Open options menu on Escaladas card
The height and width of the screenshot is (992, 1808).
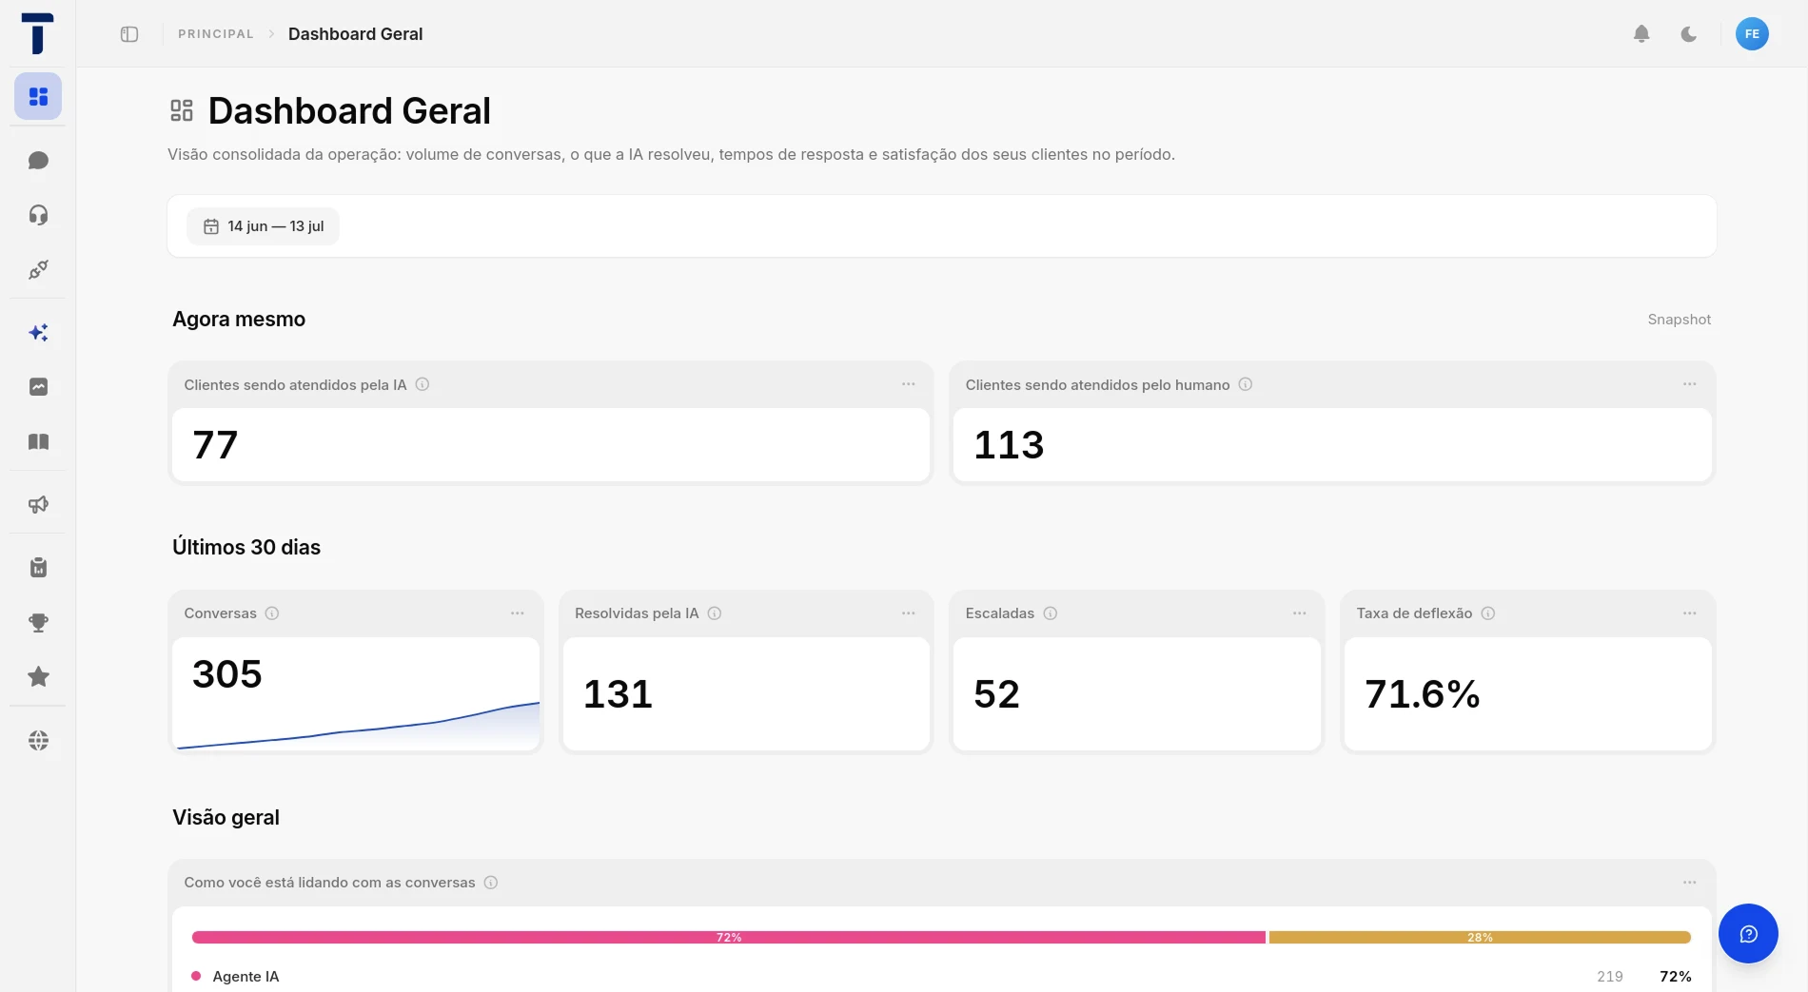click(1300, 613)
